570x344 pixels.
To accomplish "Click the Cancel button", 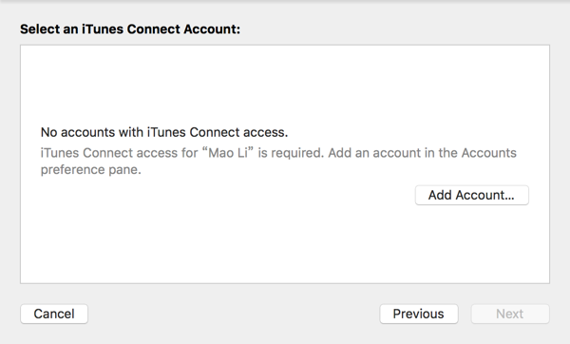I will coord(54,314).
